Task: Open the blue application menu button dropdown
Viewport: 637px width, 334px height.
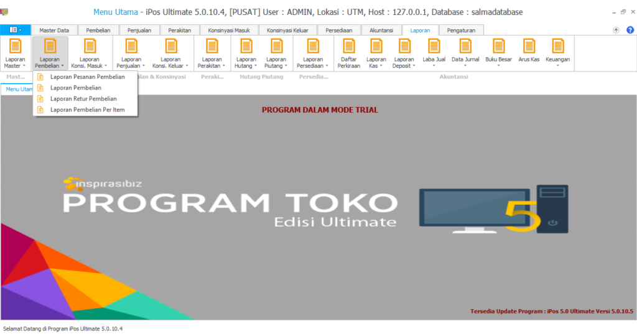Action: coord(16,30)
